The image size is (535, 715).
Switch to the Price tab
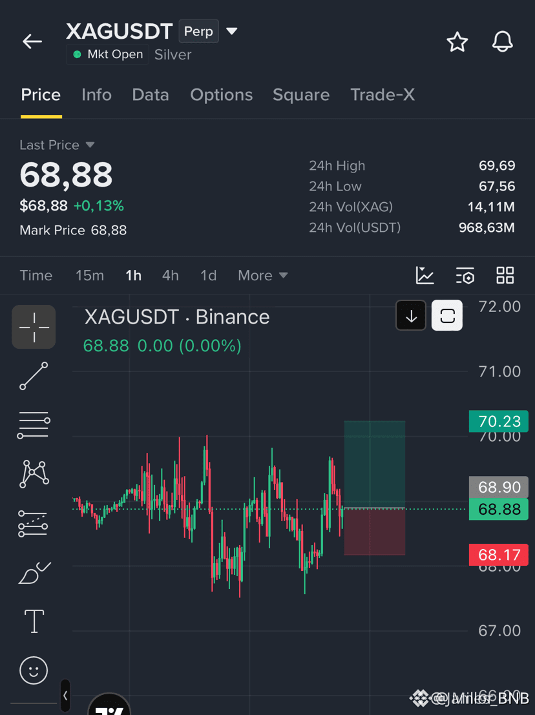[41, 95]
